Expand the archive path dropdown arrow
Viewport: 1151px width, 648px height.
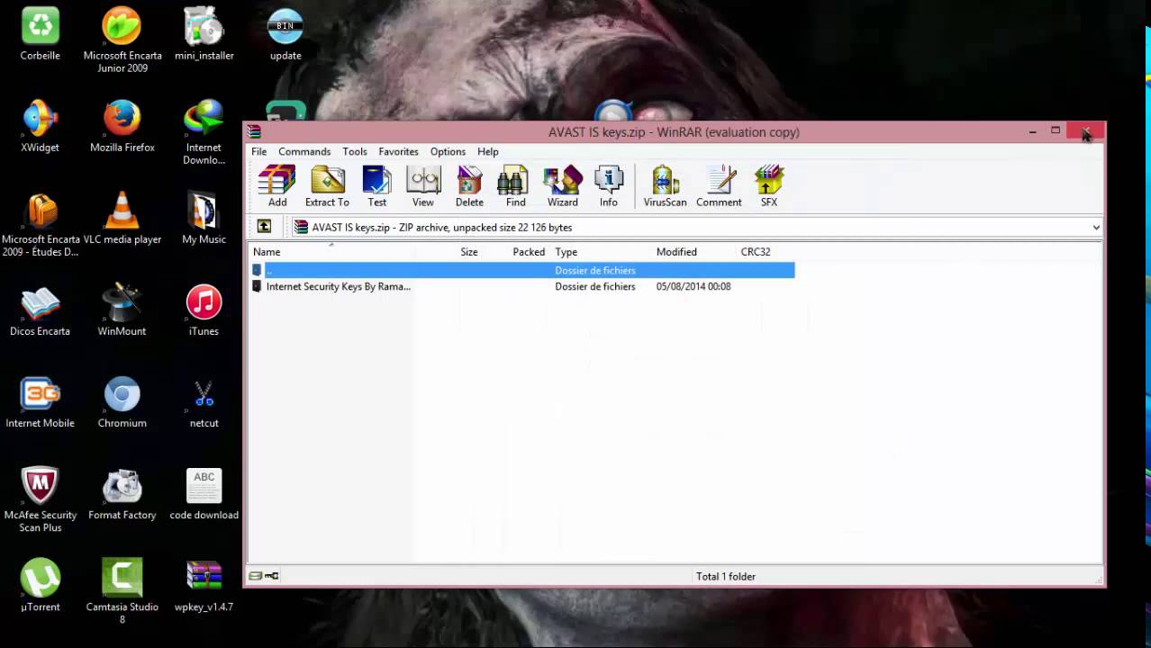1096,228
